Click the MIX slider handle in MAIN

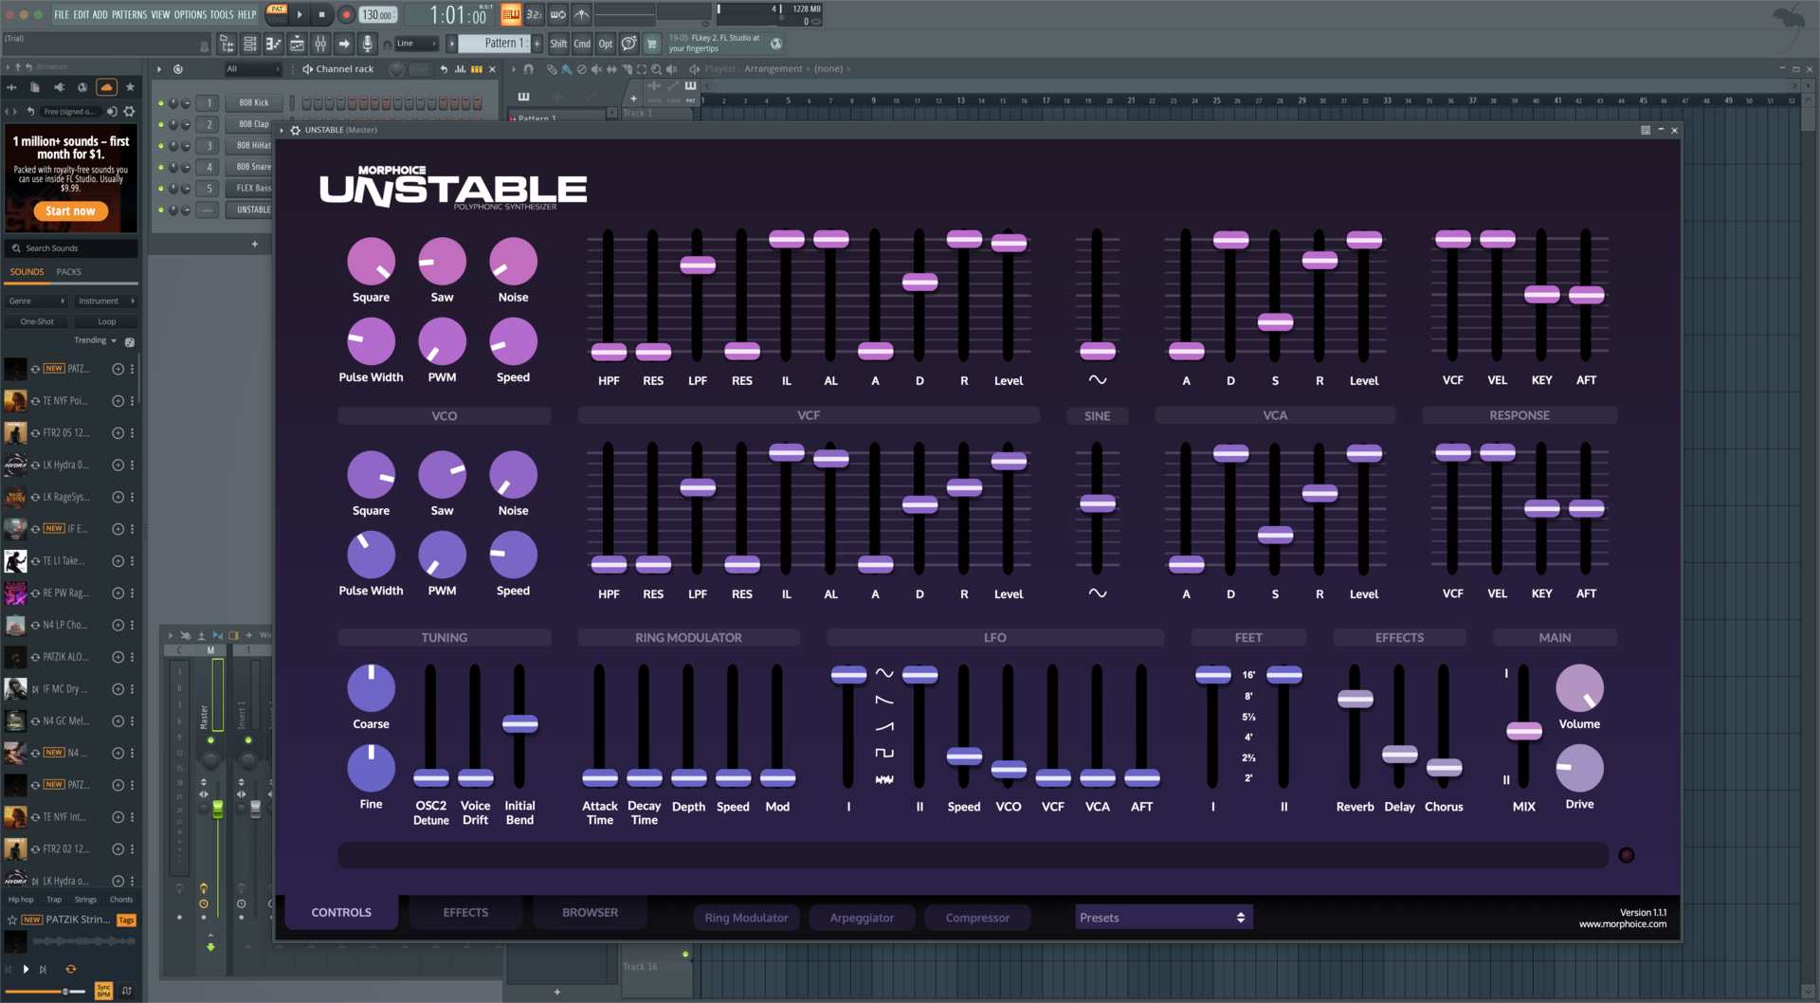[x=1524, y=731]
